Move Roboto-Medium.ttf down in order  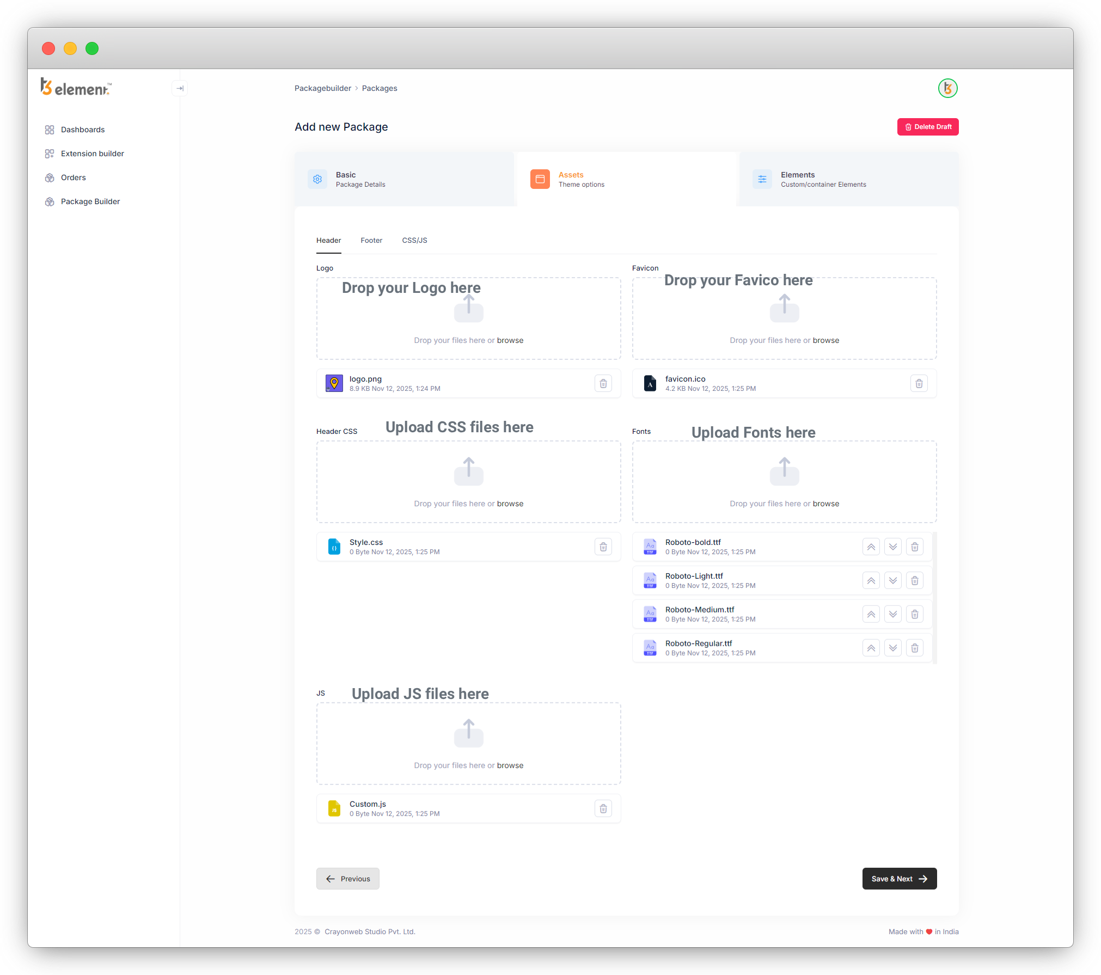pyautogui.click(x=892, y=614)
